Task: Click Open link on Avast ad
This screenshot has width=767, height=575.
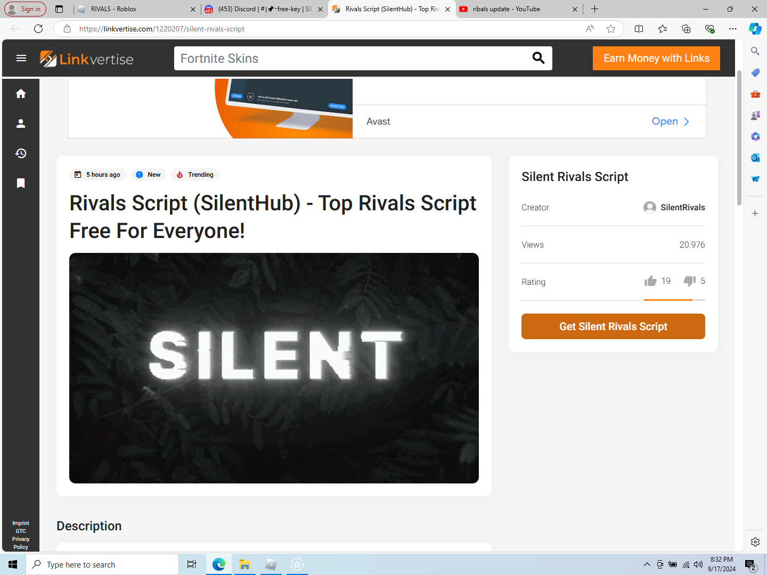Action: [x=671, y=121]
